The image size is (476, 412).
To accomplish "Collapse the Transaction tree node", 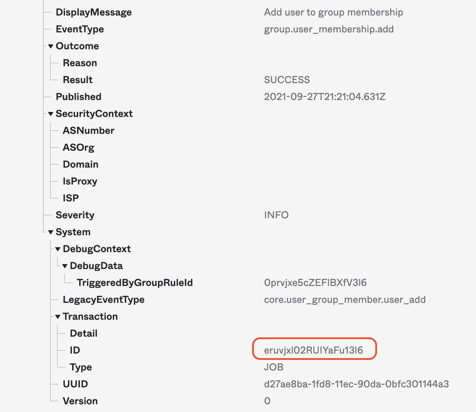I will 57,316.
